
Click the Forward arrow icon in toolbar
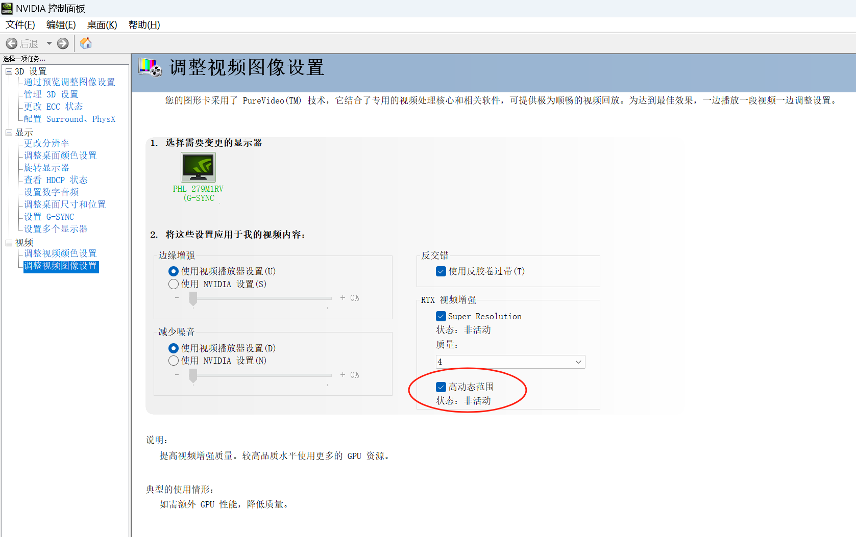click(x=63, y=44)
